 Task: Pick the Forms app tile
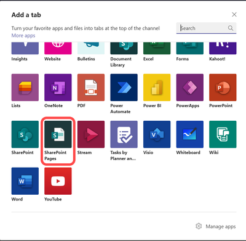click(x=190, y=48)
